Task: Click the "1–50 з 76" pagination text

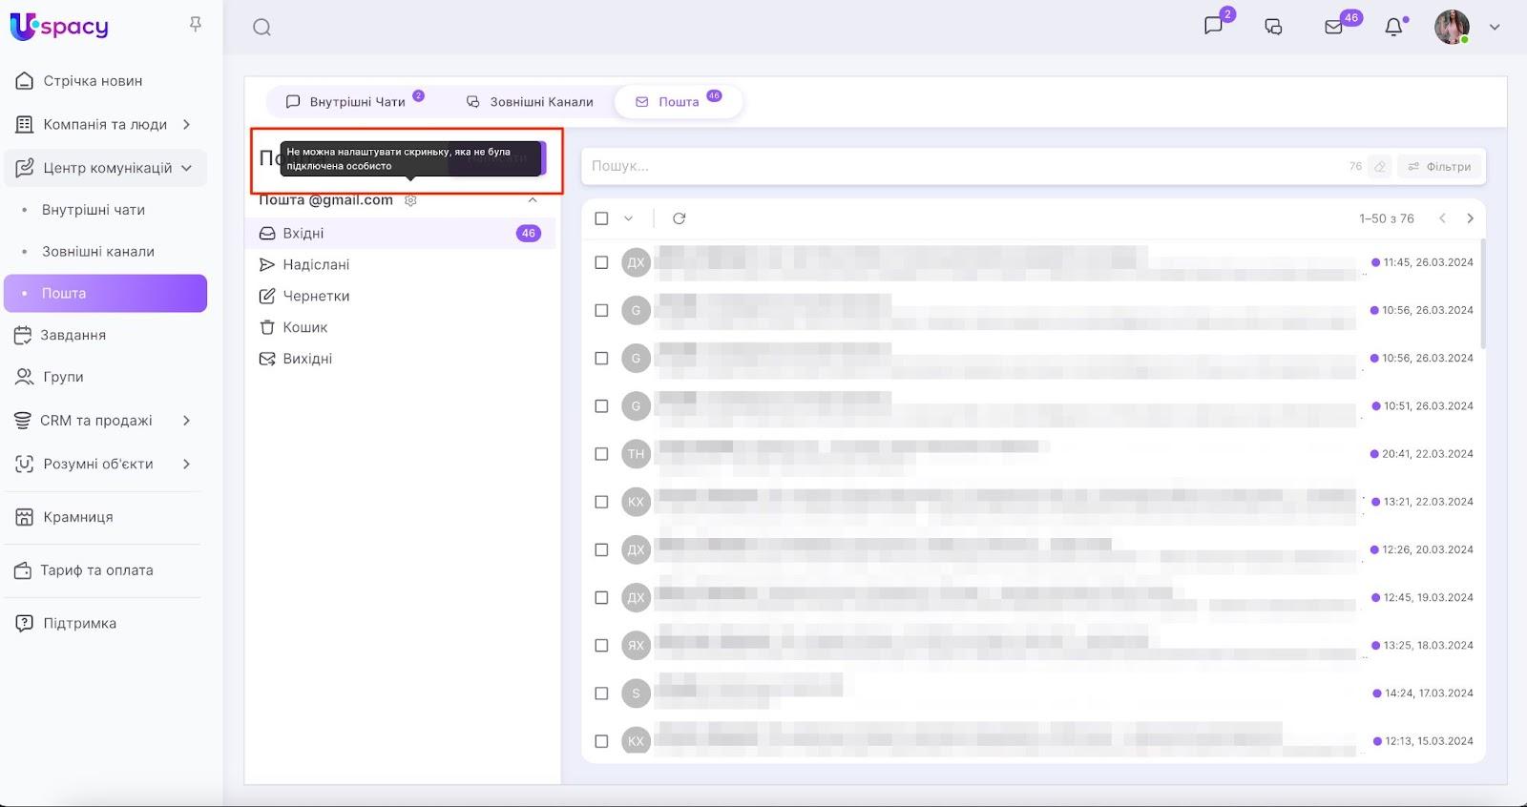Action: (x=1387, y=218)
